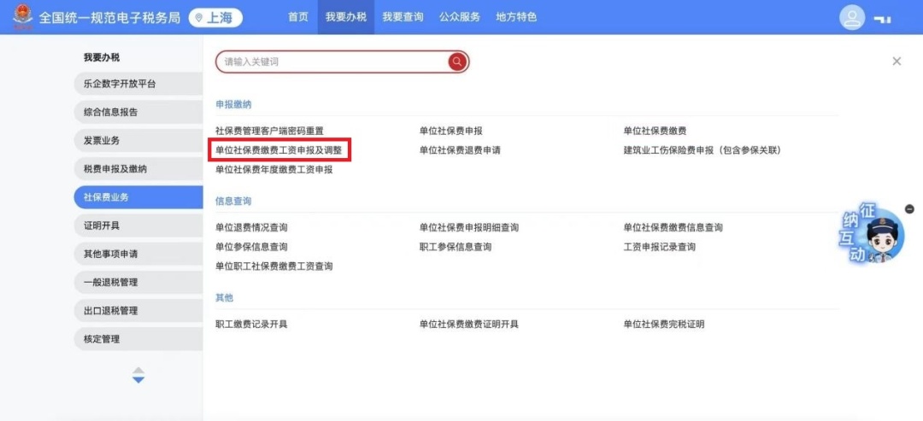Close the service menu panel

(x=897, y=61)
